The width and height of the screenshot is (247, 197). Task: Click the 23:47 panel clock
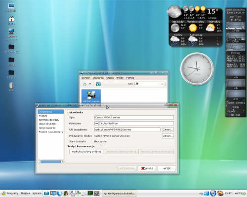pos(228,193)
